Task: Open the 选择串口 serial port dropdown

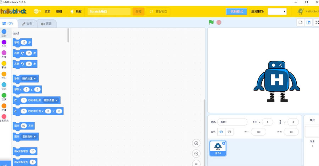Action: point(277,11)
